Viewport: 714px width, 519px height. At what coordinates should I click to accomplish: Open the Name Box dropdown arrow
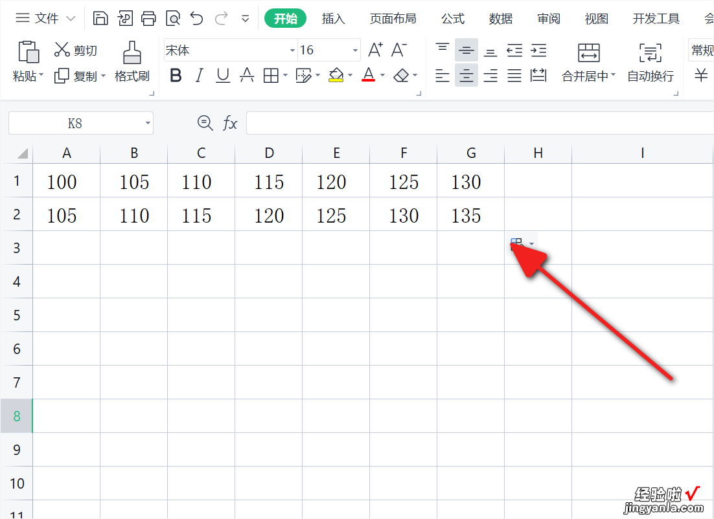pos(148,123)
